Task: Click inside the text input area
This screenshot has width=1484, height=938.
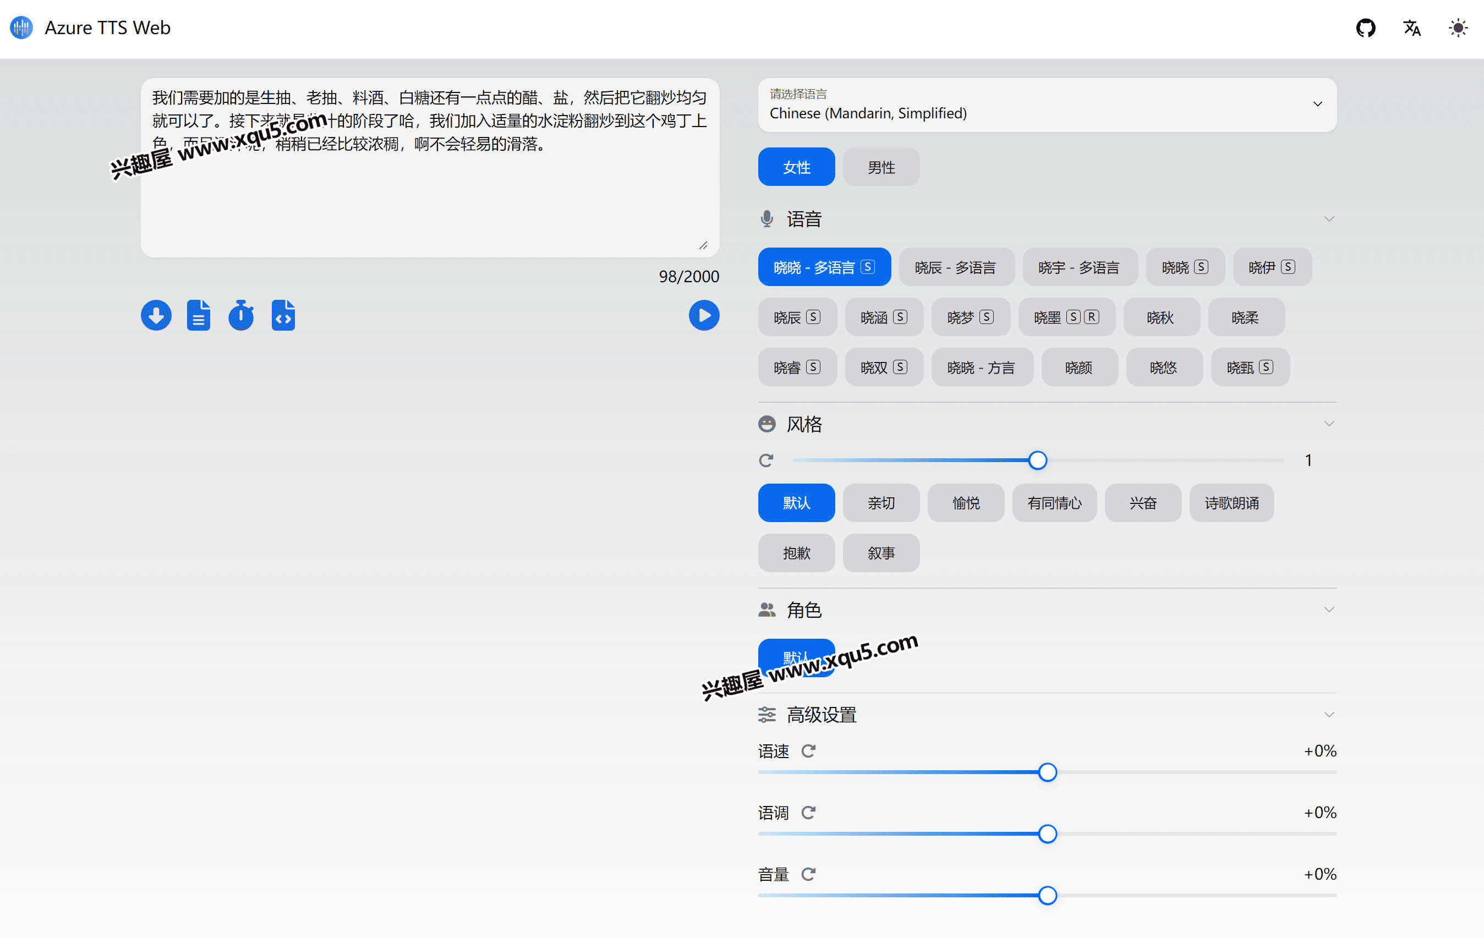Action: [x=430, y=168]
